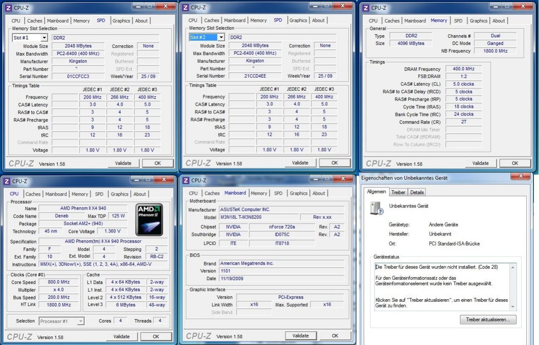Select SPD tab in the Memory window
This screenshot has height=345, width=539.
458,20
